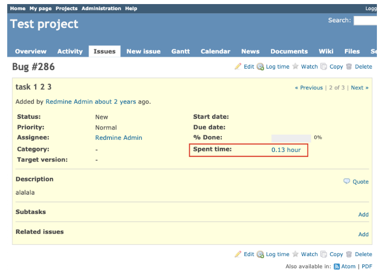This screenshot has height=280, width=382.
Task: Click the Delete trash icon at top
Action: click(x=349, y=67)
